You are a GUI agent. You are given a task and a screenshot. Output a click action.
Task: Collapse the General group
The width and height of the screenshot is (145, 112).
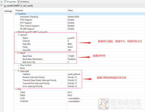(19, 35)
